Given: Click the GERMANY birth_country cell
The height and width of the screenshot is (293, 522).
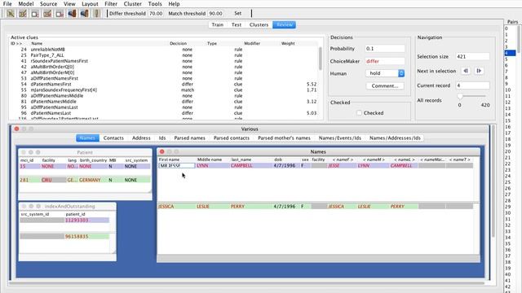Looking at the screenshot, I should [93, 180].
